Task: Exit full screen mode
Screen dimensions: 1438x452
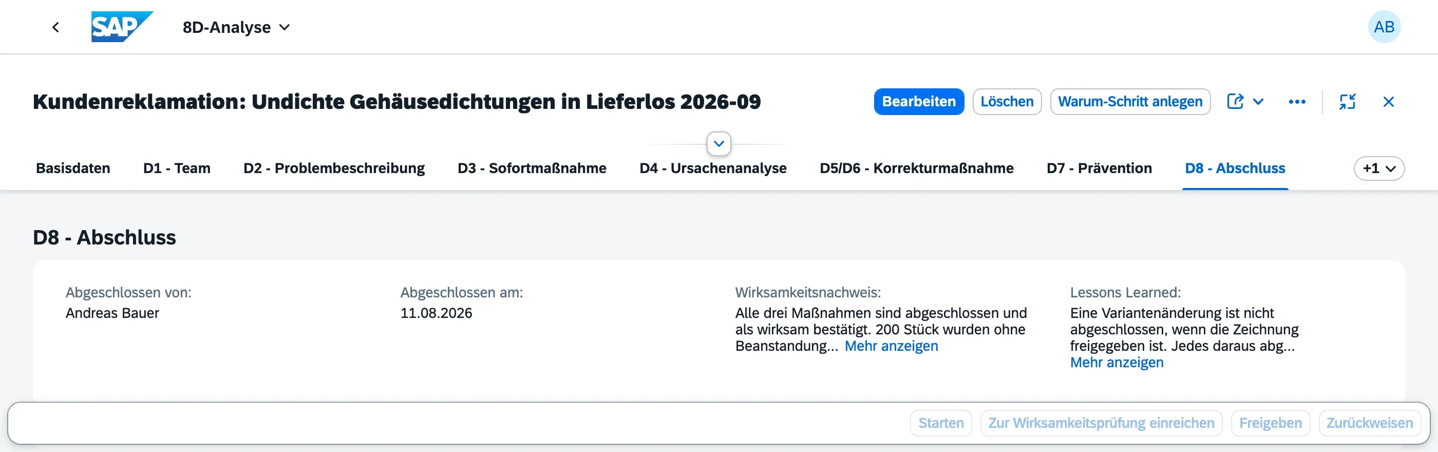Action: click(1347, 102)
